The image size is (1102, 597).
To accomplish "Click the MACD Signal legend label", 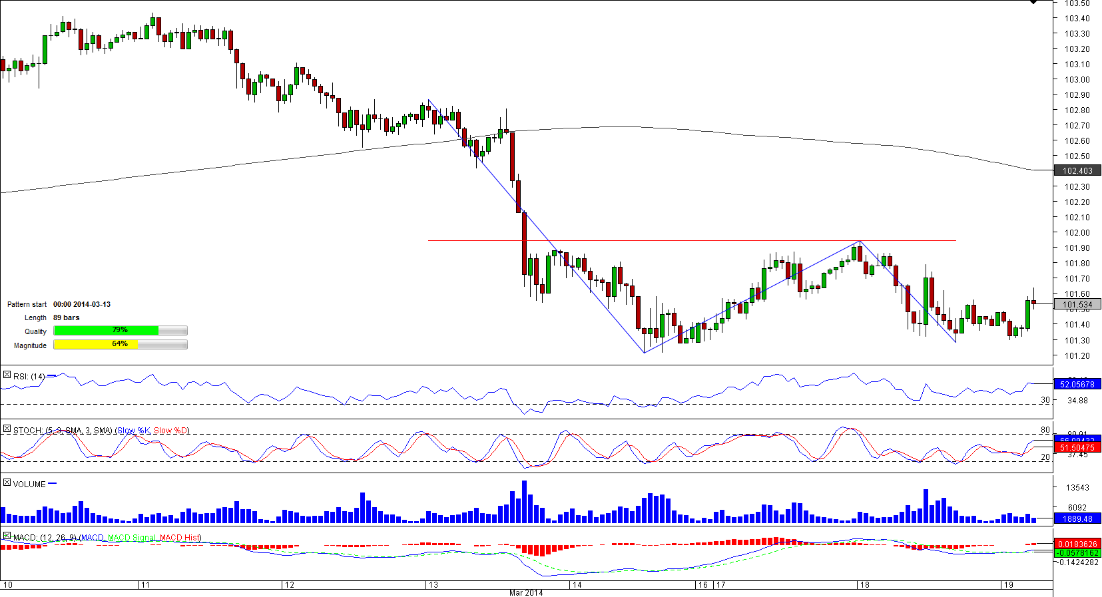I will click(x=132, y=538).
